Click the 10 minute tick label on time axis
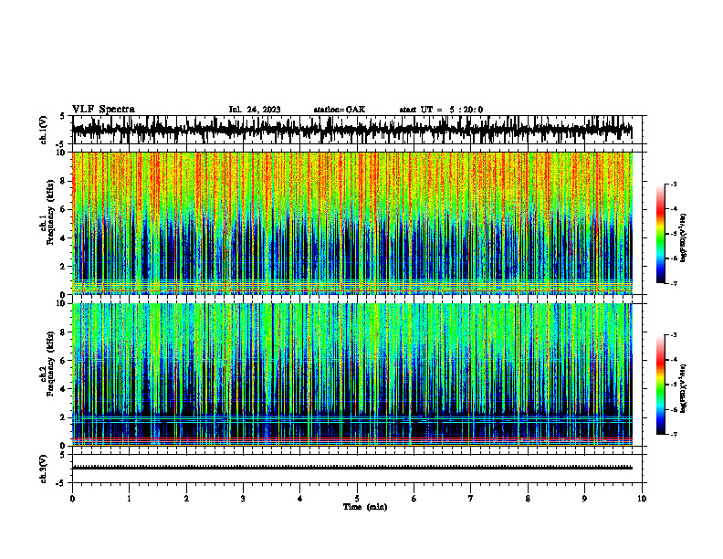The width and height of the screenshot is (723, 559). (642, 499)
